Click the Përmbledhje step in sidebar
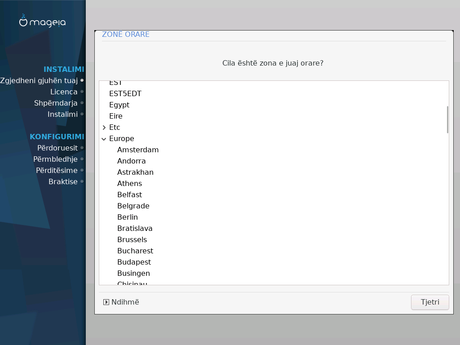The width and height of the screenshot is (460, 345). point(55,159)
